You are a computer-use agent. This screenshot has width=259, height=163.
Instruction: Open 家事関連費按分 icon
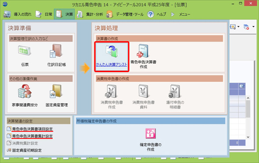click(25, 91)
